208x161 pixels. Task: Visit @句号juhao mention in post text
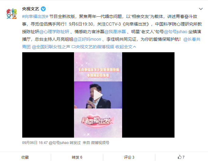point(175,32)
